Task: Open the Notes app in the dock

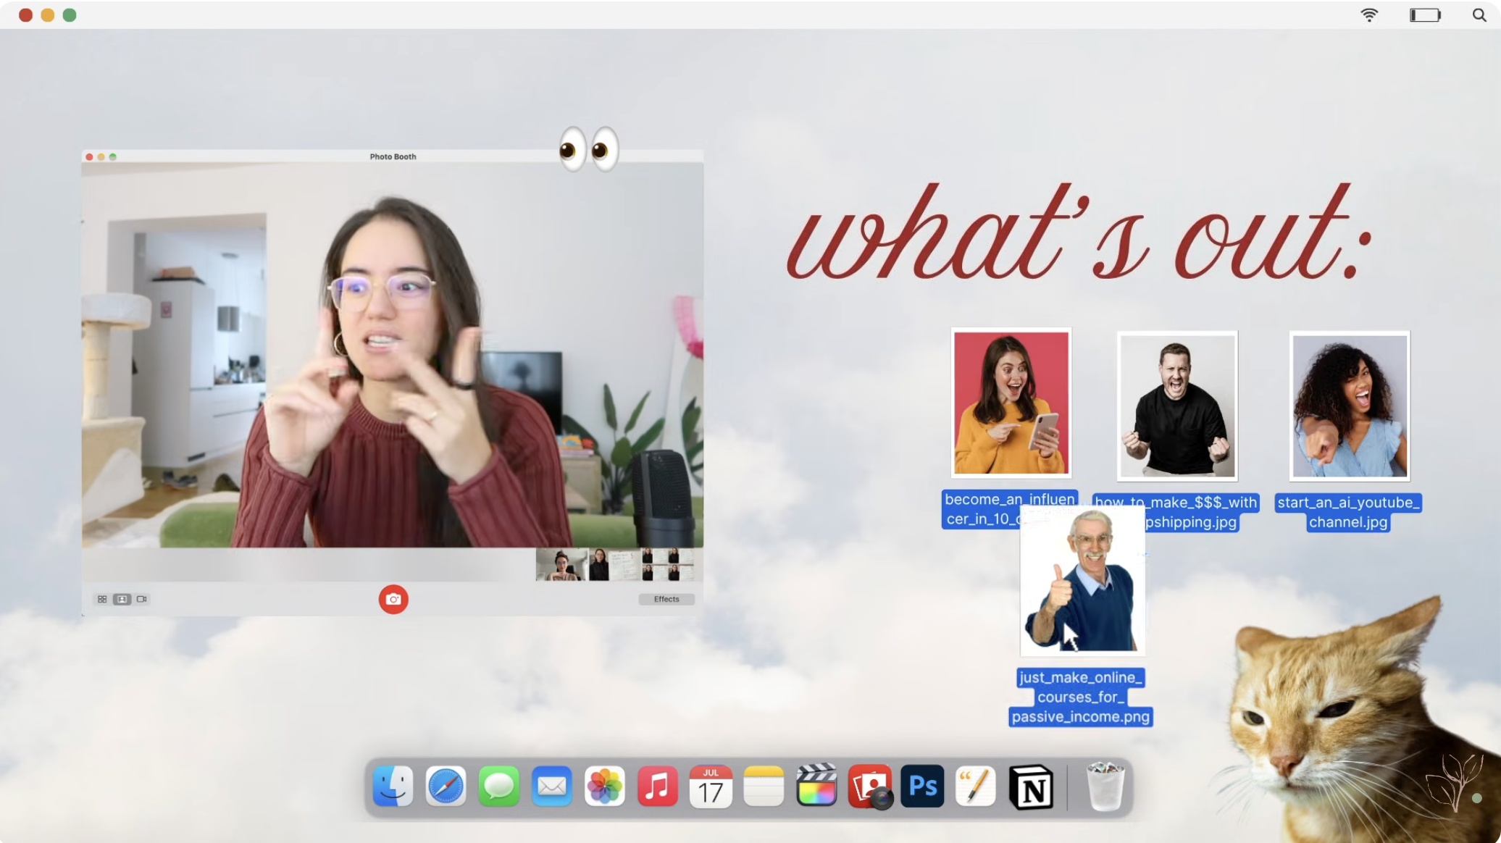Action: (x=764, y=786)
